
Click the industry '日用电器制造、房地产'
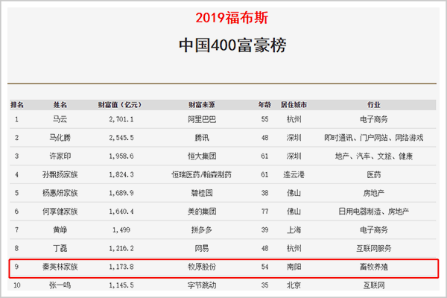[x=374, y=212]
